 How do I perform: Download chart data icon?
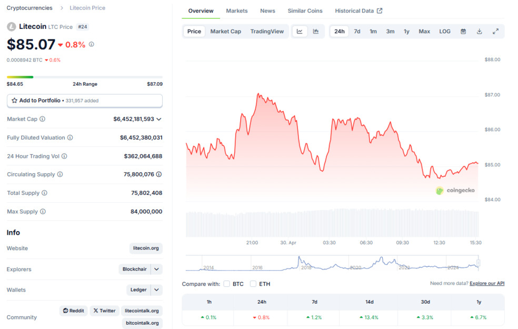point(480,32)
